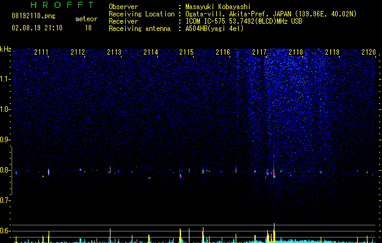
Task: Click the 2120 time marker
Action: point(369,52)
